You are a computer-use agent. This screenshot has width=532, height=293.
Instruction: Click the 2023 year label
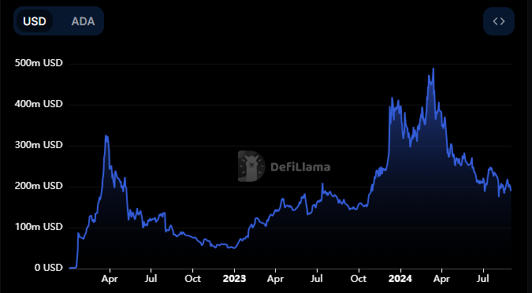pos(234,279)
